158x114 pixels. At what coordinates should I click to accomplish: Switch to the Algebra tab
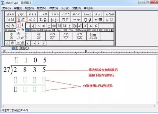12,30
